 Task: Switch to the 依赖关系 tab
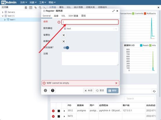tap(90, 7)
